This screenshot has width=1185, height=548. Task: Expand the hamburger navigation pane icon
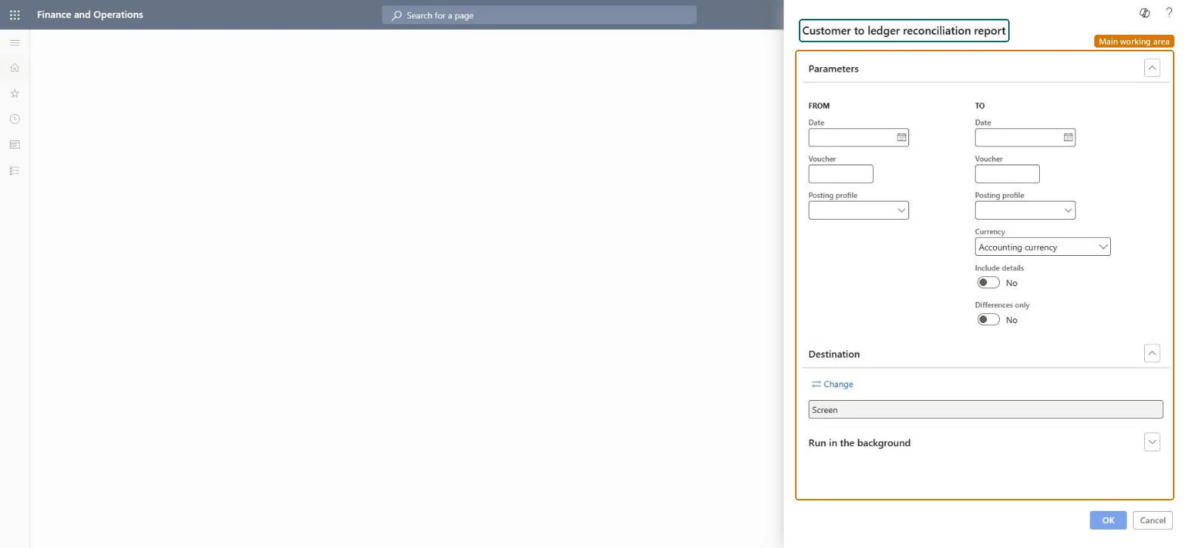click(14, 42)
